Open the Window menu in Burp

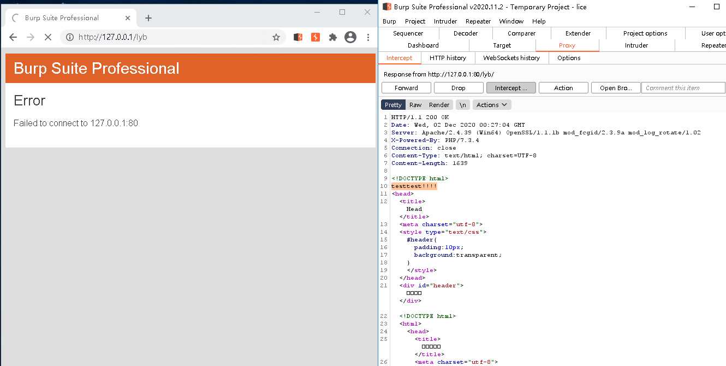(511, 21)
